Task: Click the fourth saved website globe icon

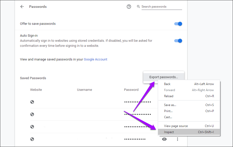Action: [x=32, y=139]
